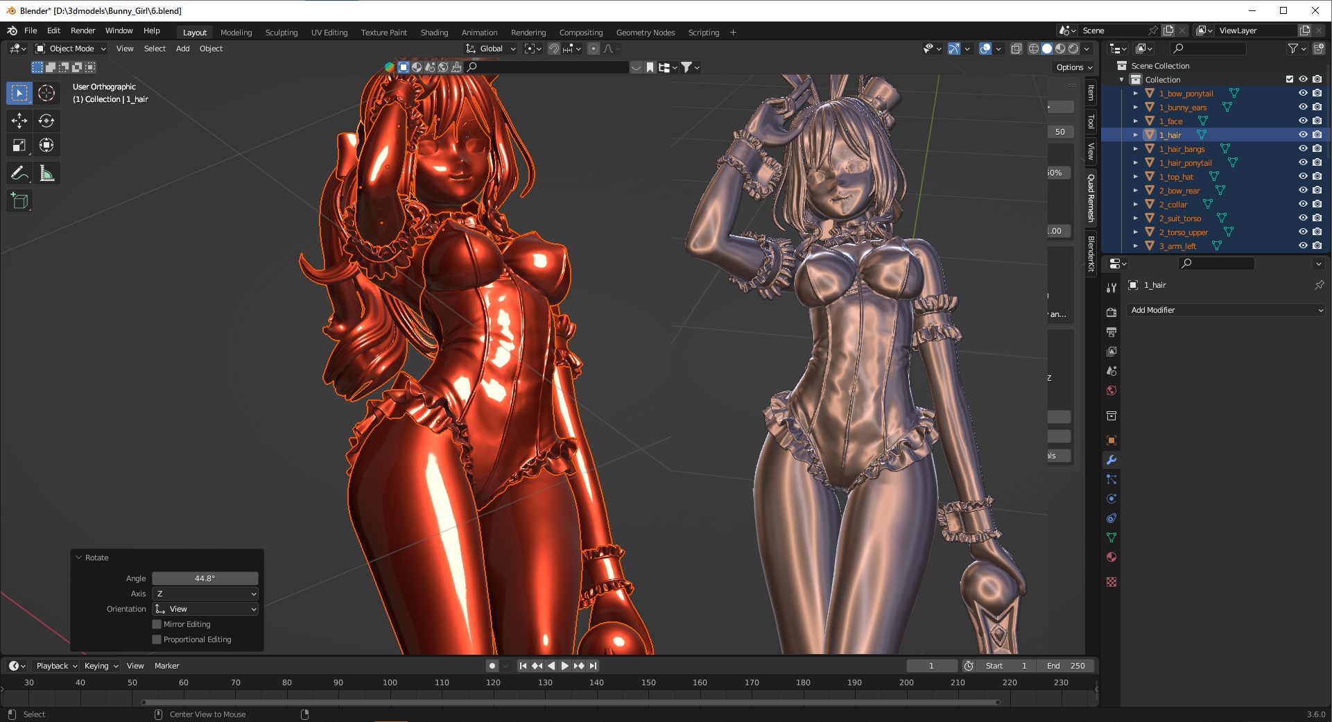
Task: Click the End frame 250 field
Action: point(1066,666)
